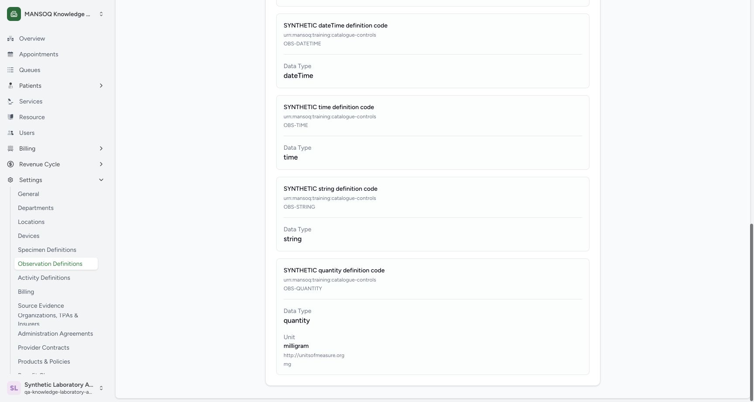Open Locations settings

[56, 222]
